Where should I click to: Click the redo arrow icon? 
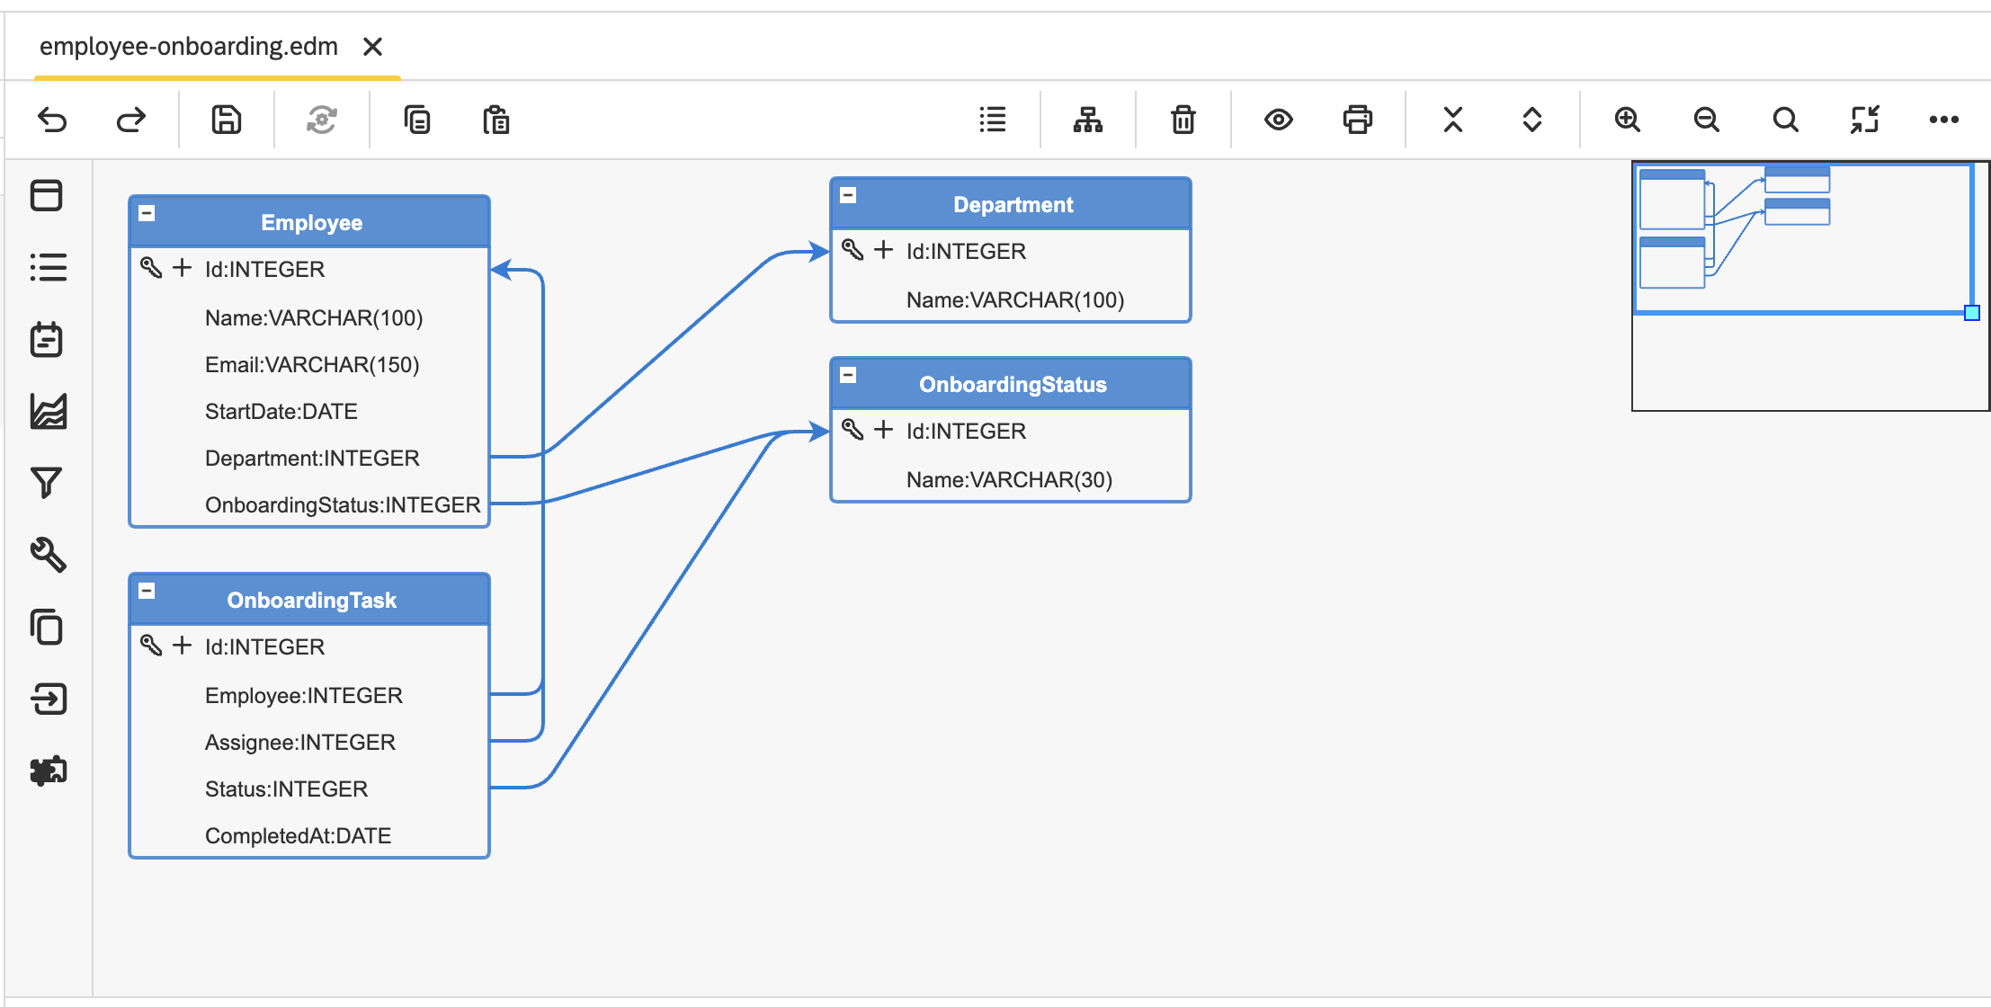pyautogui.click(x=131, y=120)
